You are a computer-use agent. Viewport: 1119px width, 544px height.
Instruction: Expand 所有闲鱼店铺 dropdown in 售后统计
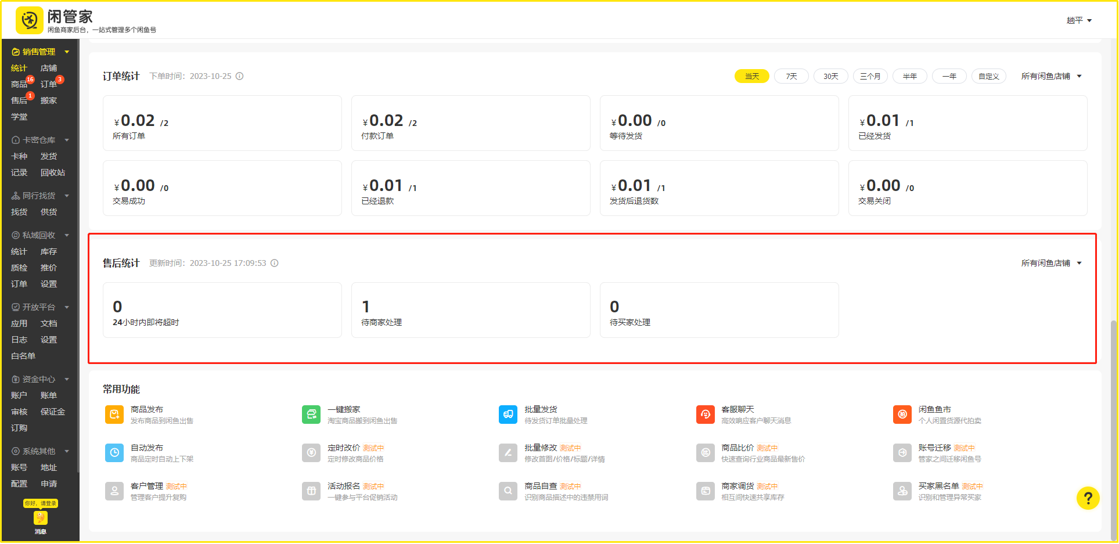[1051, 263]
